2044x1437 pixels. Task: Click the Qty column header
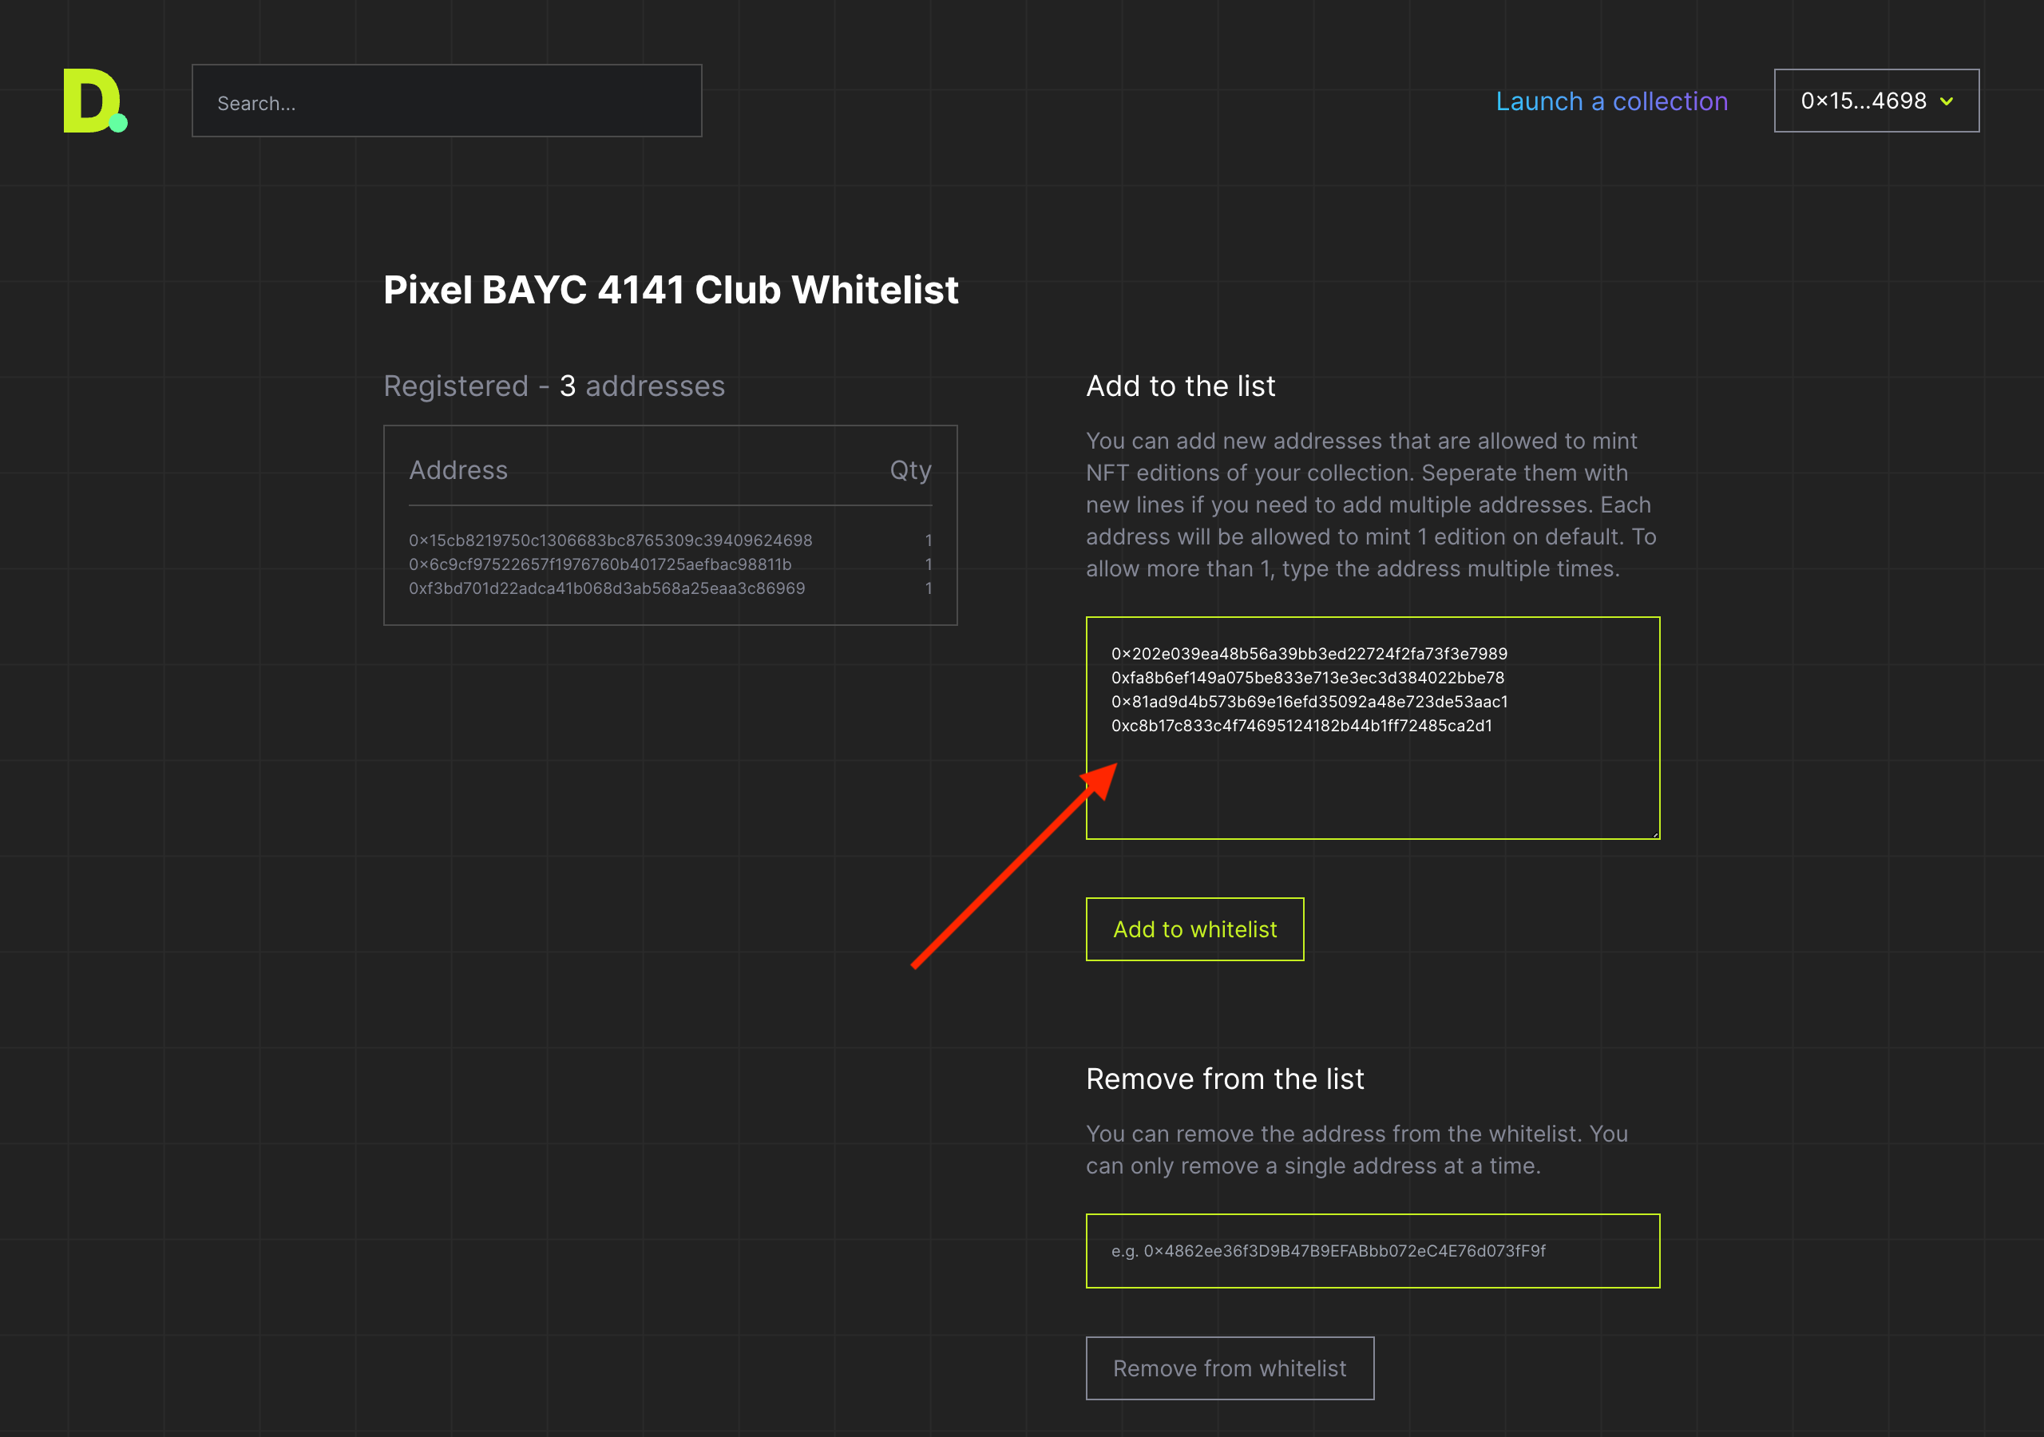click(x=911, y=470)
